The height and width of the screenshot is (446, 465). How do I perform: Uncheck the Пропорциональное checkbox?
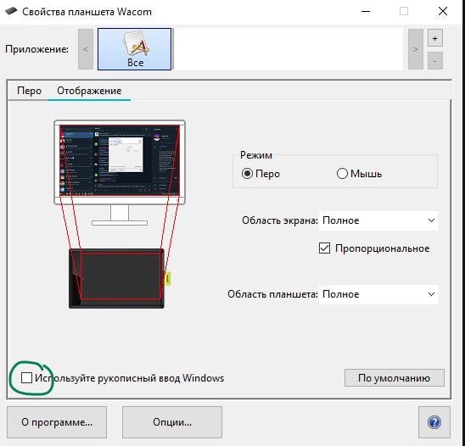(324, 248)
